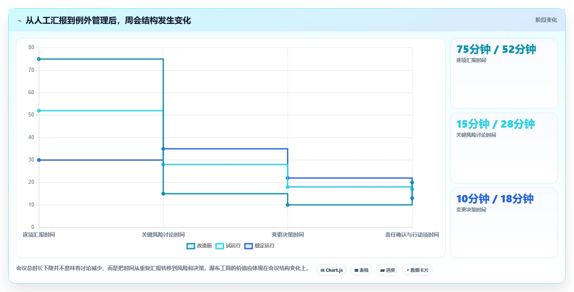574x292 pixels.
Task: Click the y-axis tick label 0
Action: [33, 227]
